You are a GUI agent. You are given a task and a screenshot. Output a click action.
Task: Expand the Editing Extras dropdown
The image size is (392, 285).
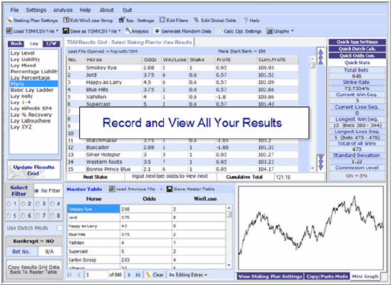tap(206, 275)
